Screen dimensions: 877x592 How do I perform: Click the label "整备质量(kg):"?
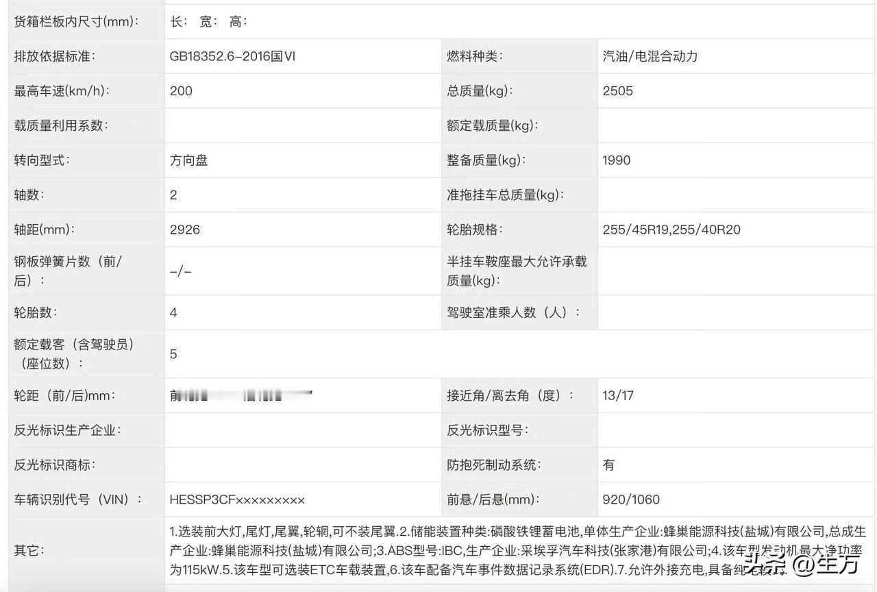(x=486, y=160)
